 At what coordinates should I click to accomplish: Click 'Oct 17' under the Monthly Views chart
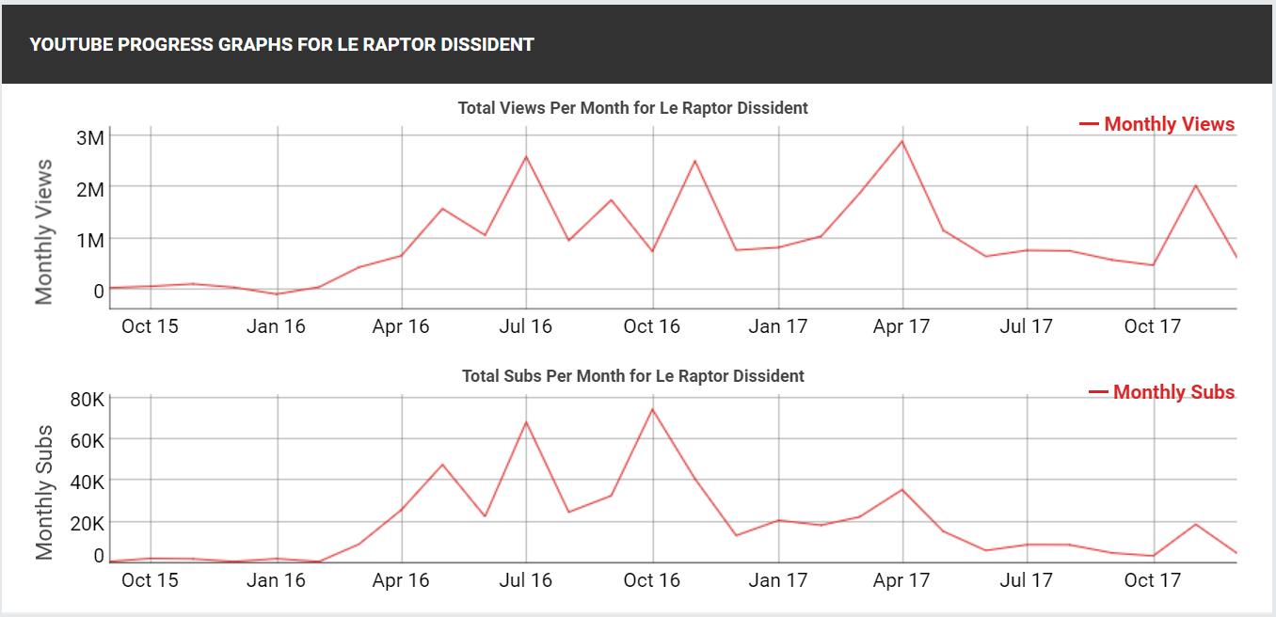point(1153,326)
